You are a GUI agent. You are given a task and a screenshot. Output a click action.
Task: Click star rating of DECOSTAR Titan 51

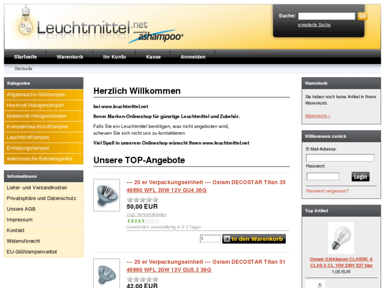coord(142,279)
